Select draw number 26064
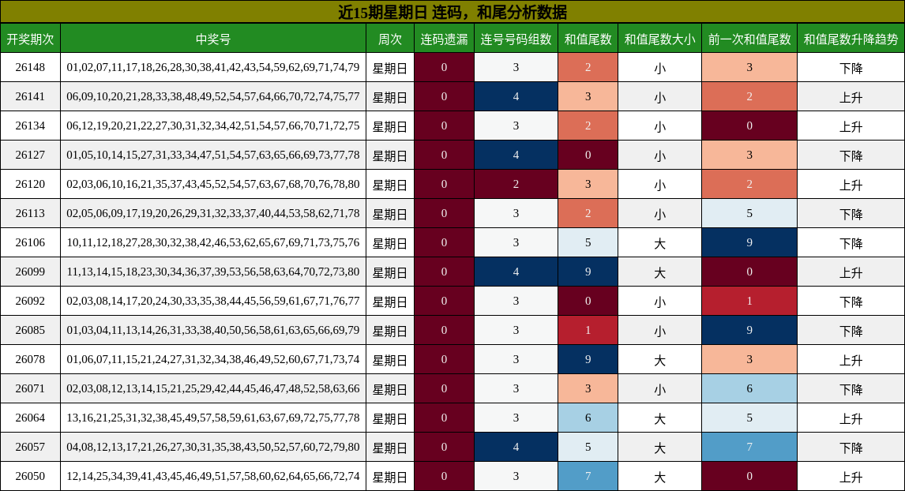This screenshot has width=905, height=491. (x=30, y=418)
